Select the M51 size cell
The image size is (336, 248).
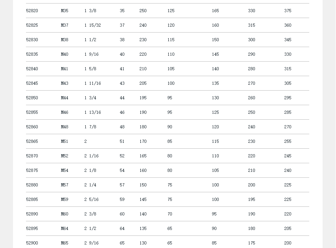[65, 142]
